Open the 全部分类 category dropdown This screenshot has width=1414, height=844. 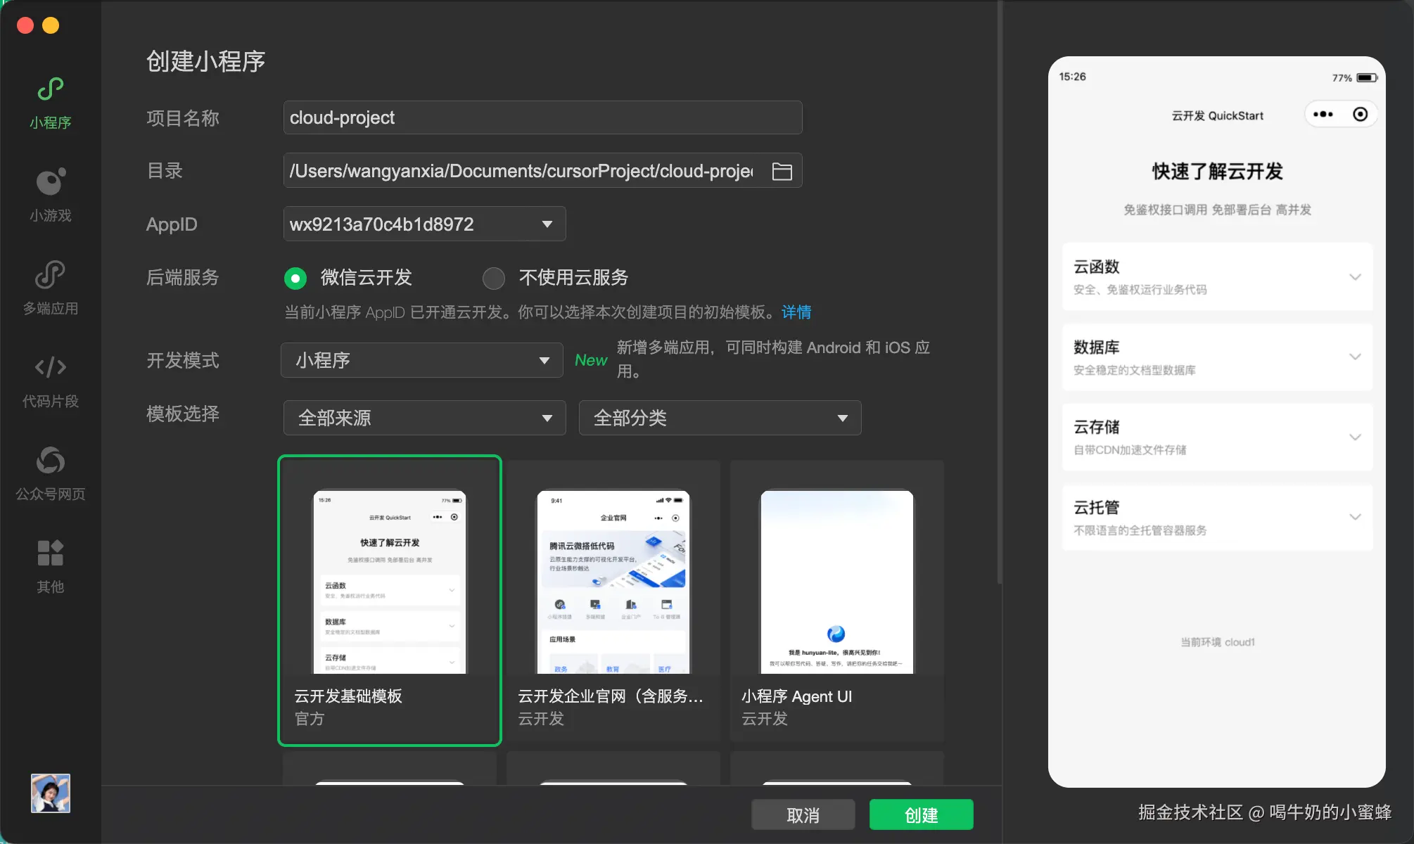coord(720,418)
